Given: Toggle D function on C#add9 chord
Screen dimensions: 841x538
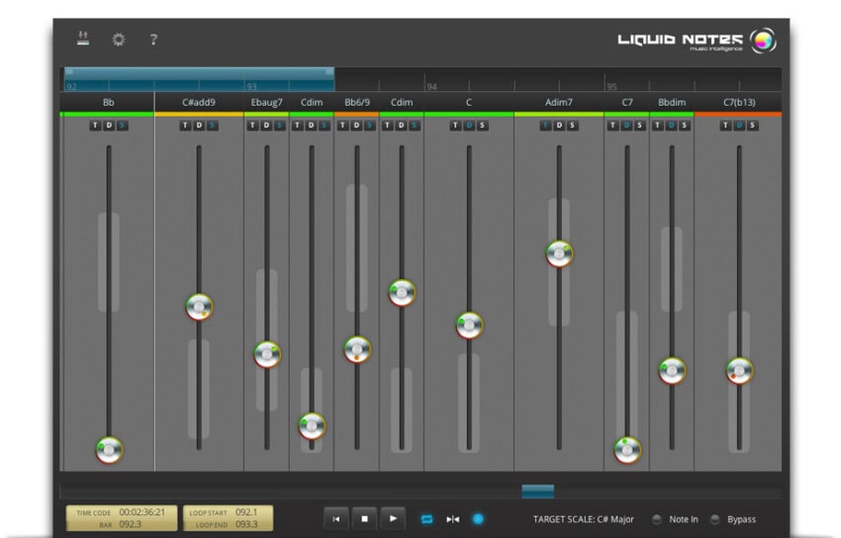Looking at the screenshot, I should pyautogui.click(x=199, y=126).
